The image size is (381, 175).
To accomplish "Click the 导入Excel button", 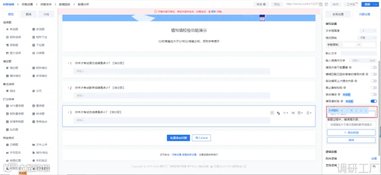I will (x=202, y=138).
